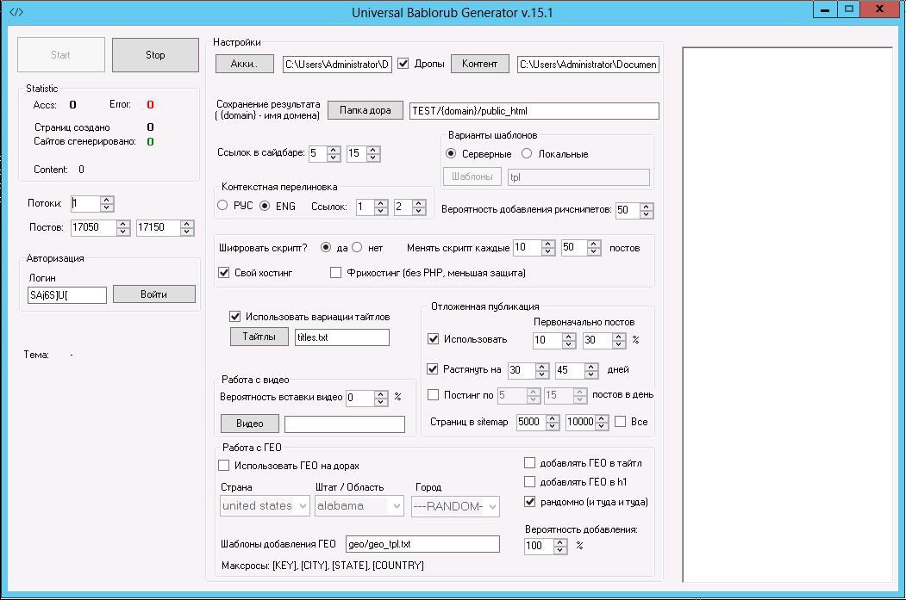Select the Локальные templates radio button

click(x=527, y=153)
